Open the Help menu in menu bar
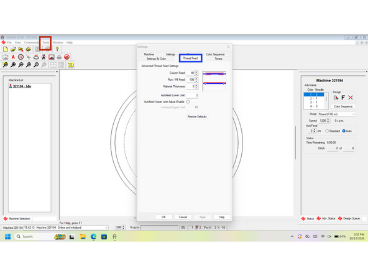368x276 pixels. [69, 42]
